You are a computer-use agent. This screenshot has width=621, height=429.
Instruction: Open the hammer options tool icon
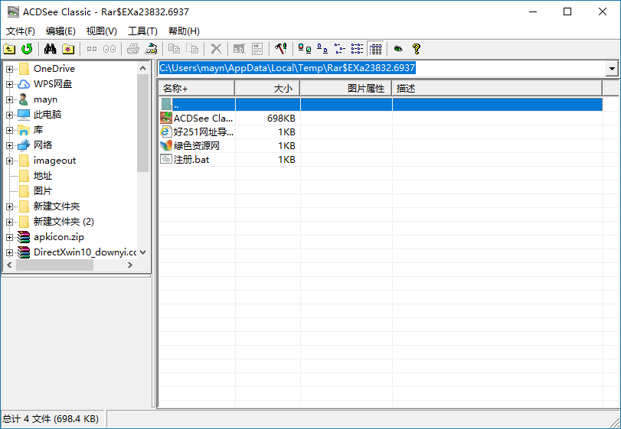coord(281,49)
